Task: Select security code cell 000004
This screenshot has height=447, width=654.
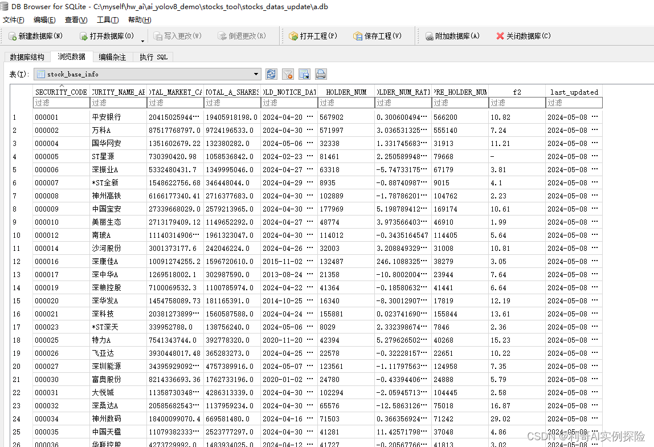Action: (x=62, y=144)
